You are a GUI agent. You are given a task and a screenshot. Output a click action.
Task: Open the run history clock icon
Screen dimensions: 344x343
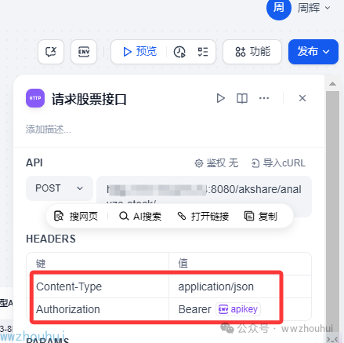coord(179,52)
